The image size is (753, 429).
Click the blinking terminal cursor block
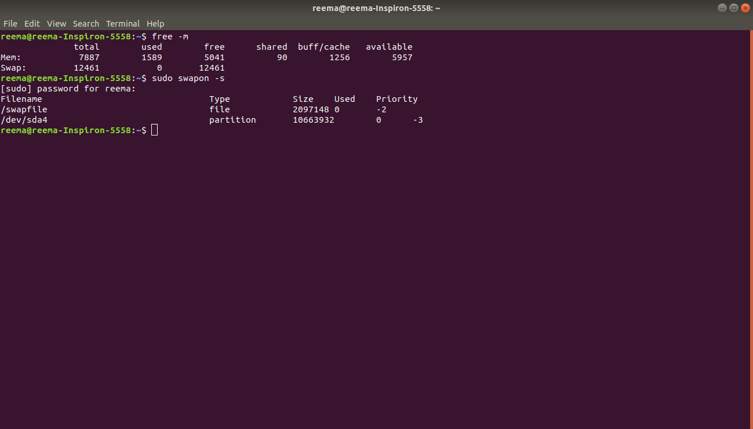point(154,130)
